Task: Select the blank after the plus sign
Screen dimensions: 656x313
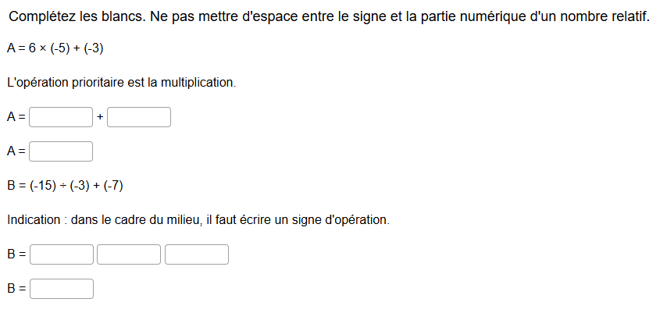Action: click(139, 117)
